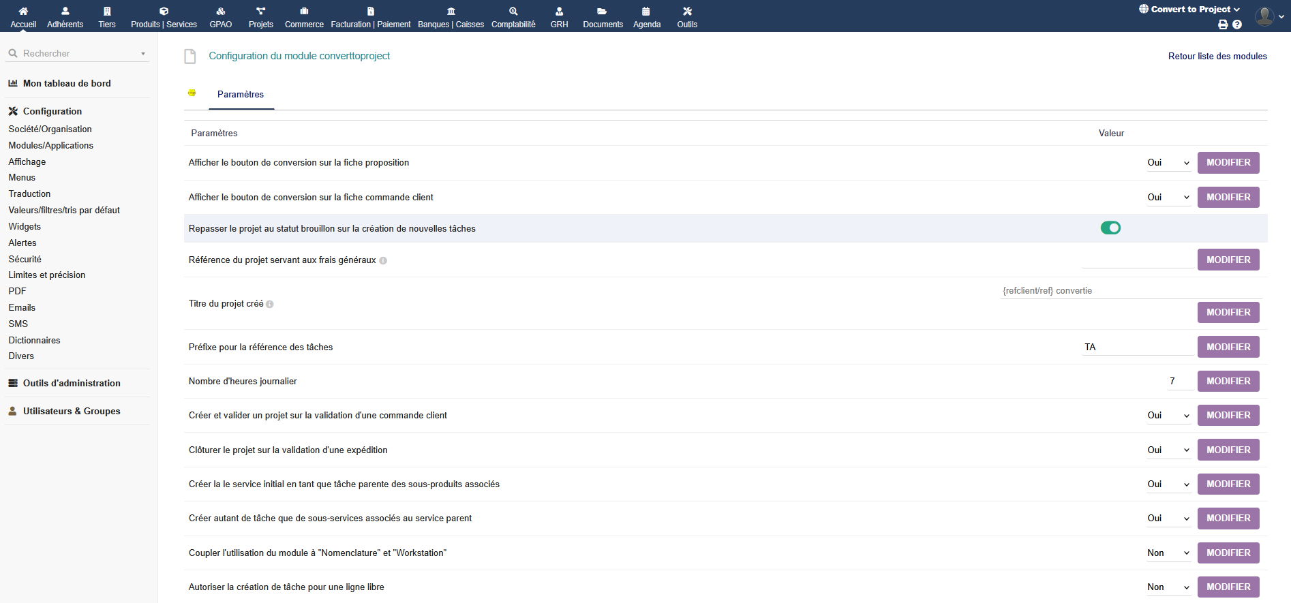Click Retour liste des modules link
1291x603 pixels.
[x=1217, y=57]
